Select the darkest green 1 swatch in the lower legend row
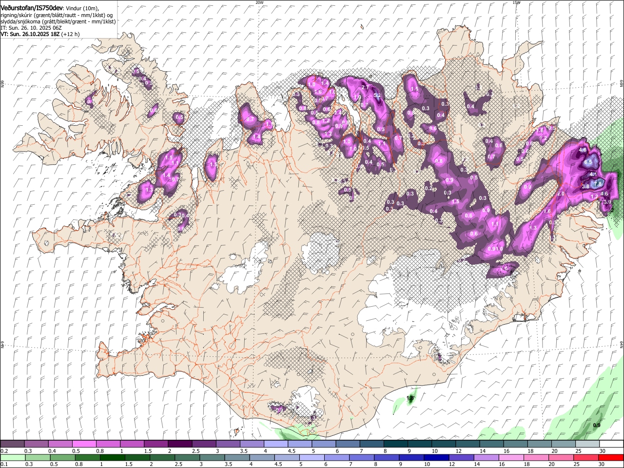 point(112,458)
